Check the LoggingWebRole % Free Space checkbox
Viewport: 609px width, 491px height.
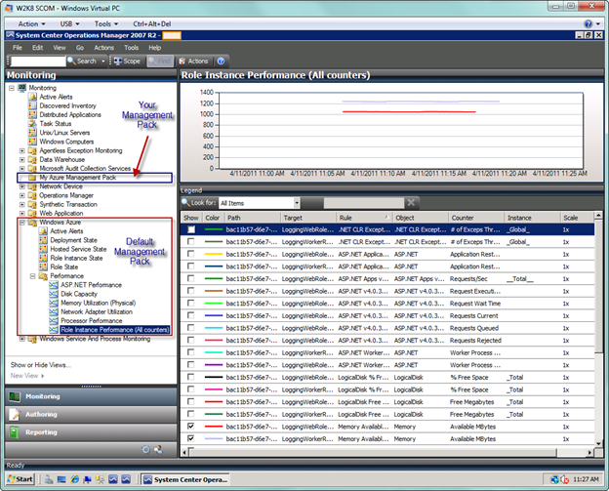click(x=190, y=377)
